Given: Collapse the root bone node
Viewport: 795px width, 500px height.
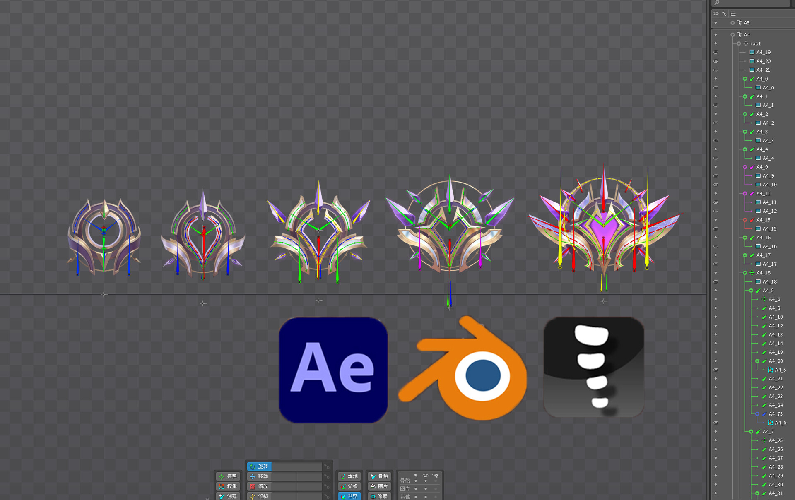Looking at the screenshot, I should click(x=739, y=43).
